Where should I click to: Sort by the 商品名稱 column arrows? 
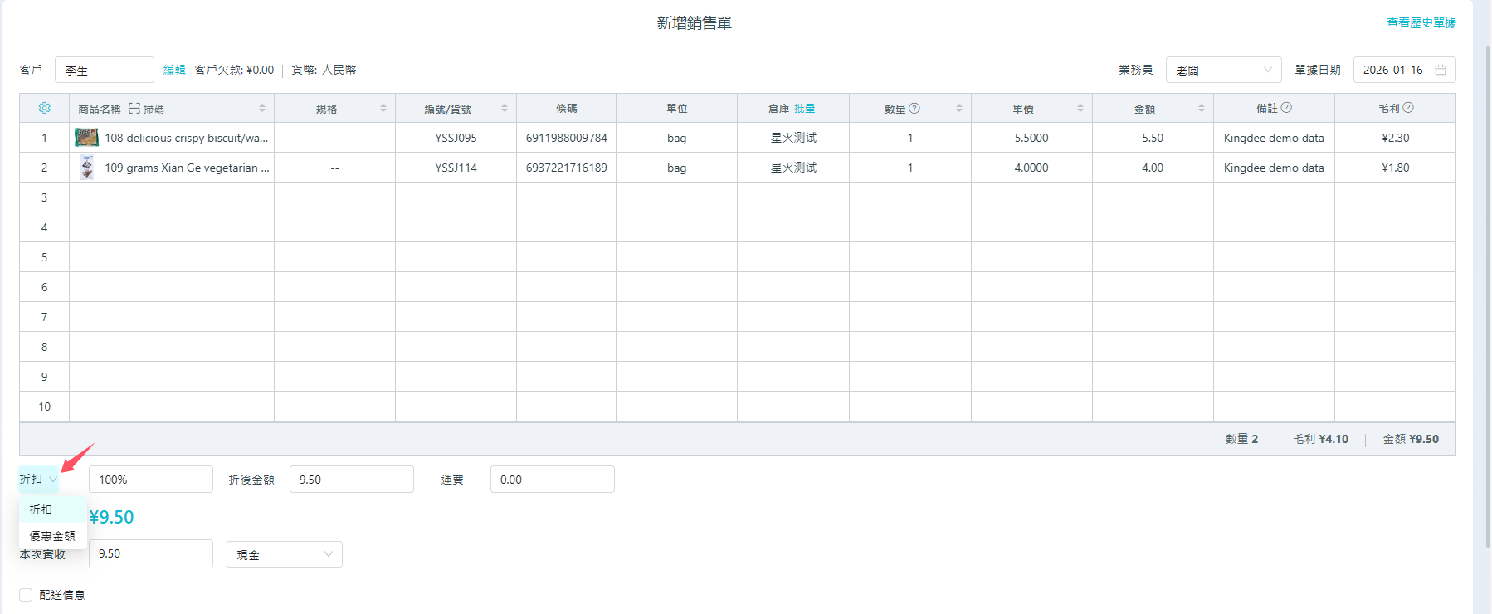[261, 109]
